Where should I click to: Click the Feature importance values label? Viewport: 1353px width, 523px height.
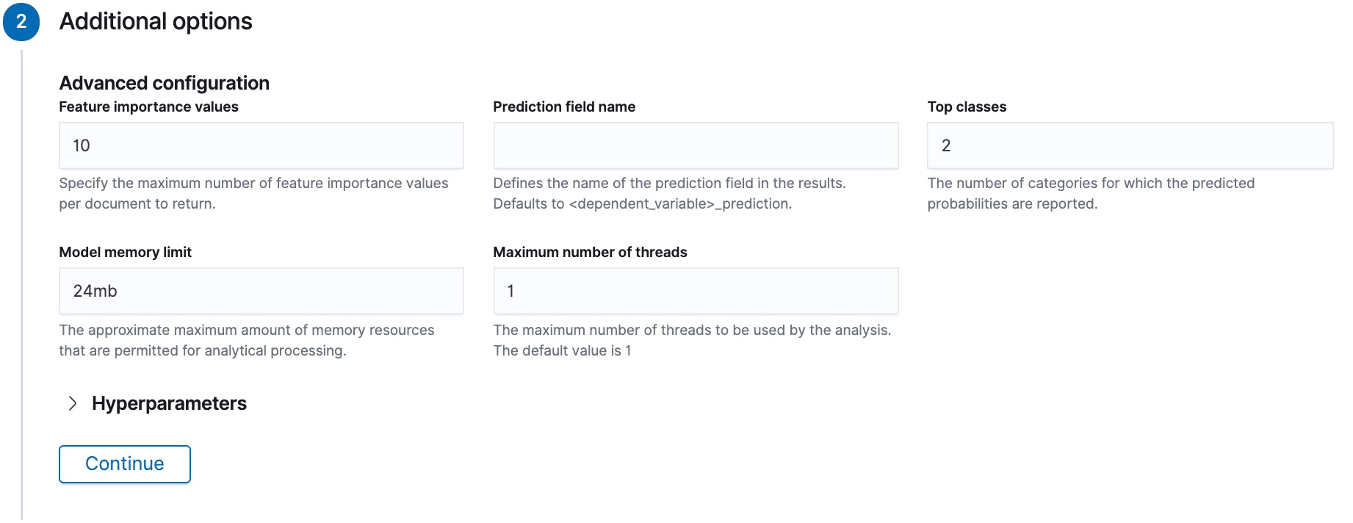tap(148, 107)
